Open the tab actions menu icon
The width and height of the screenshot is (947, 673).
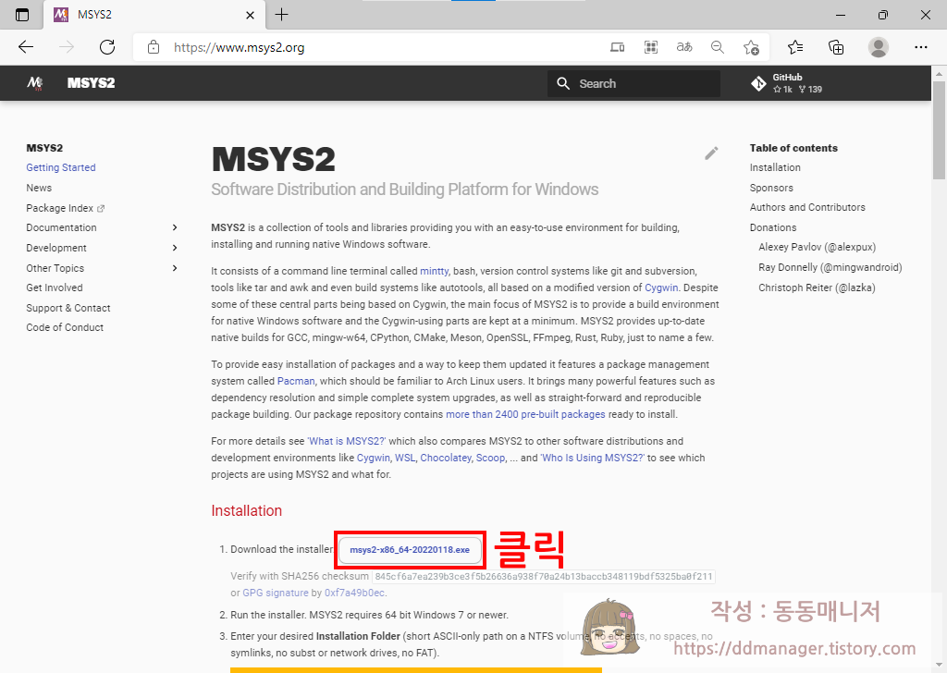22,15
